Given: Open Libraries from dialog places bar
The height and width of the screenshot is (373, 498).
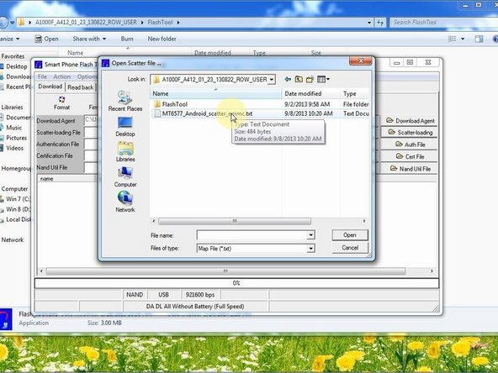Looking at the screenshot, I should point(125,152).
